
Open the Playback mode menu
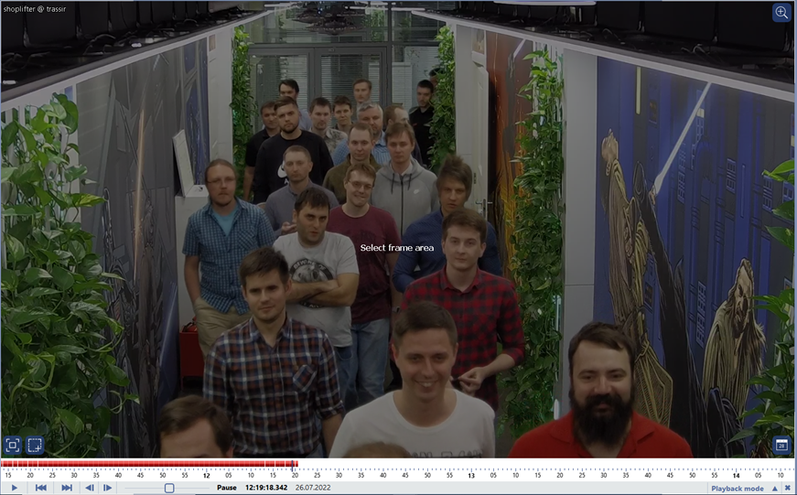[737, 489]
